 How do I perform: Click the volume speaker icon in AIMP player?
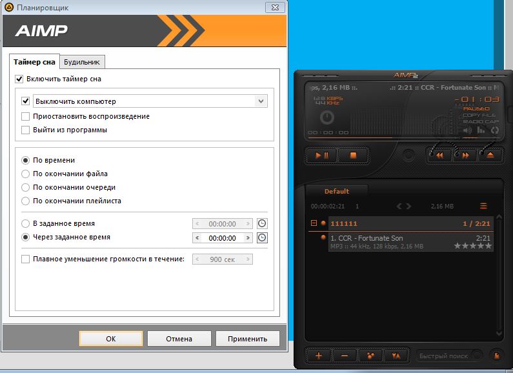pos(468,130)
